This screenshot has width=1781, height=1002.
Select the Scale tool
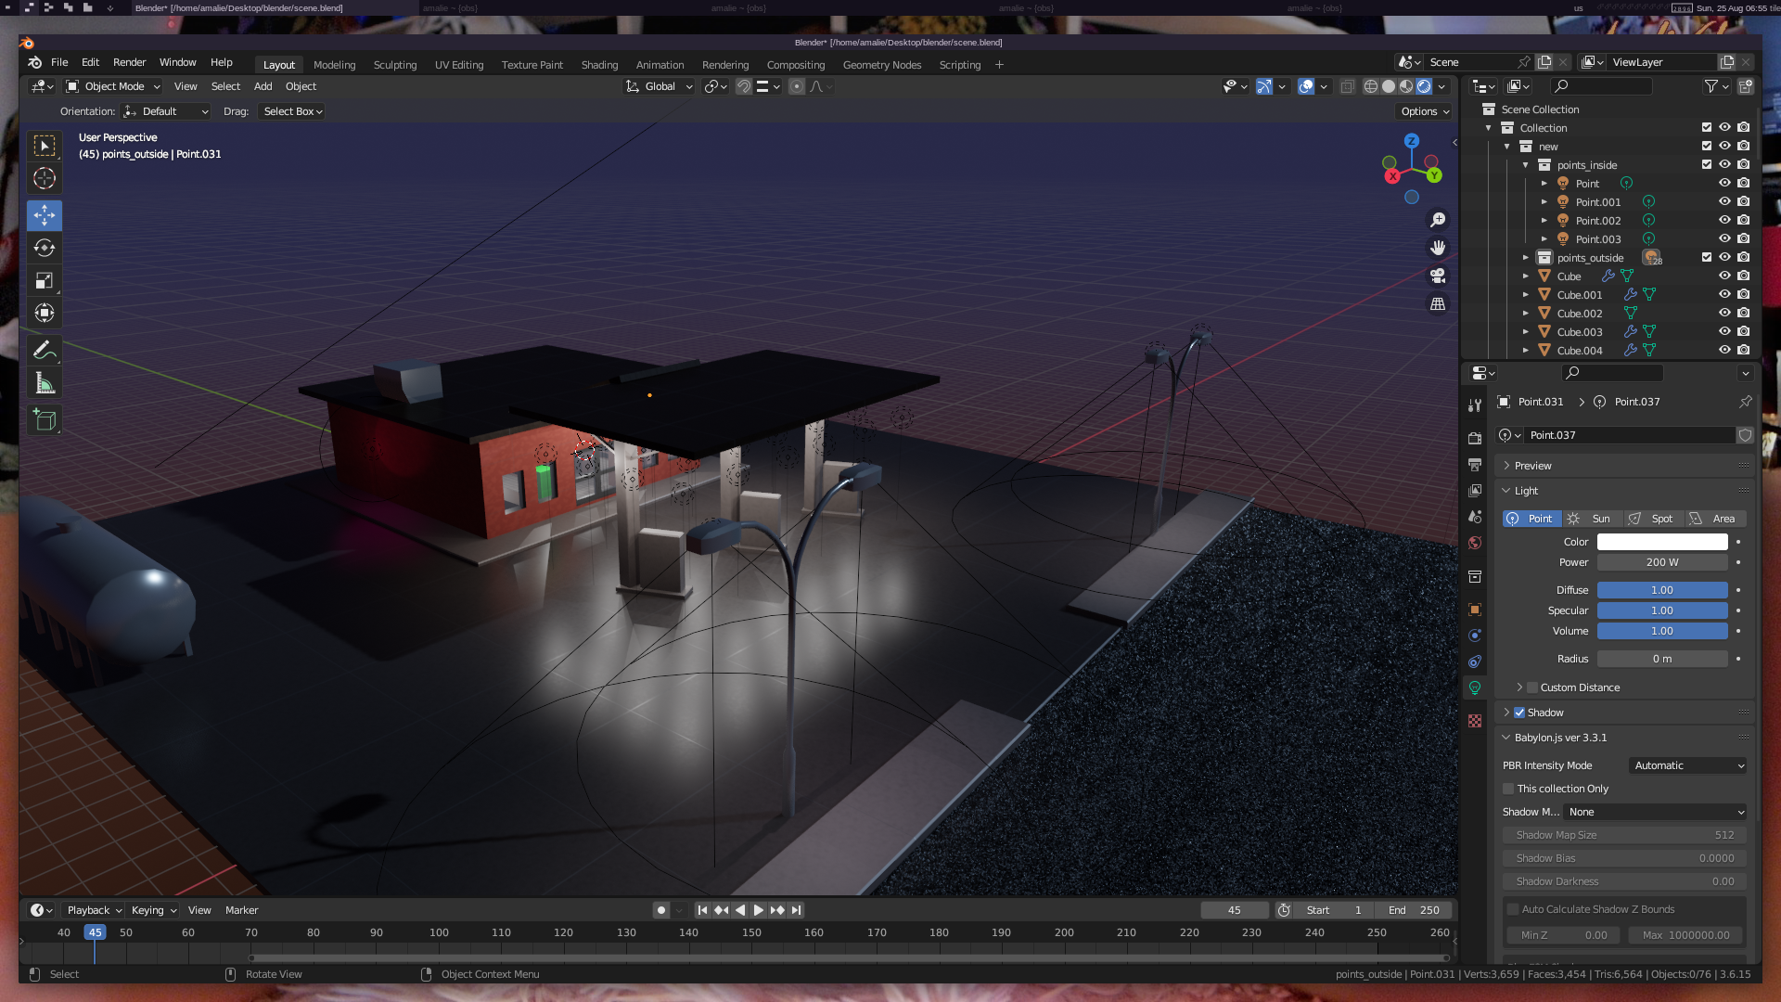pyautogui.click(x=44, y=280)
